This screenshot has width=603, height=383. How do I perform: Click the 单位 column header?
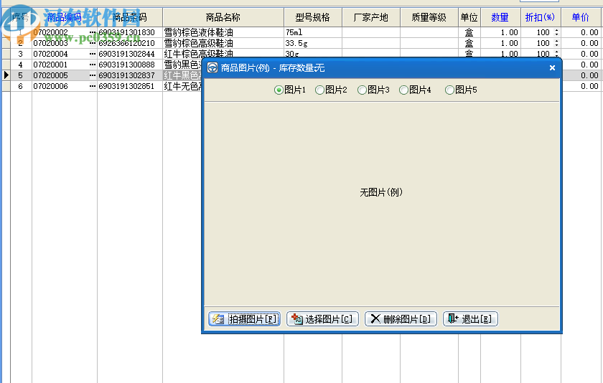(x=469, y=17)
